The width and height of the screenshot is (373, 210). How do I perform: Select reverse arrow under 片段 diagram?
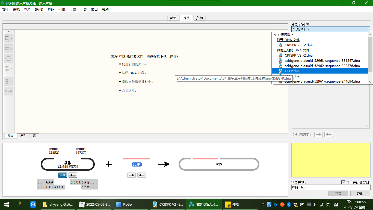click(x=141, y=175)
